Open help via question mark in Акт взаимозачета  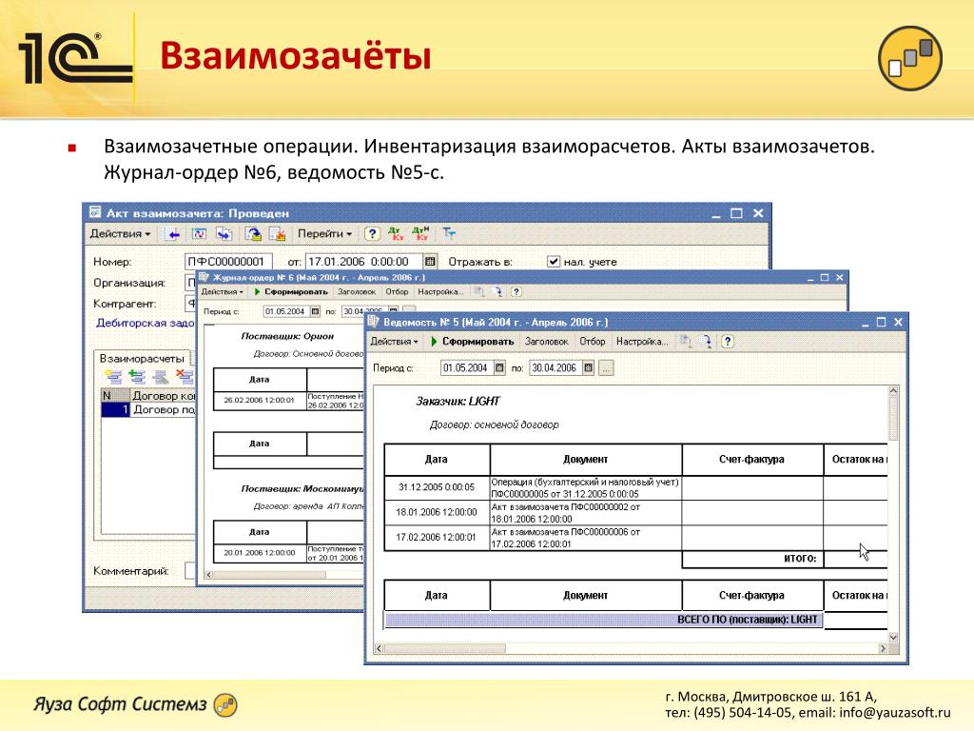click(x=372, y=234)
